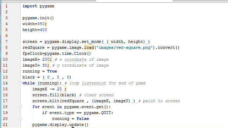Click the '# clear screen' comment
Image resolution: width=228 pixels, height=128 pixels.
click(x=97, y=95)
